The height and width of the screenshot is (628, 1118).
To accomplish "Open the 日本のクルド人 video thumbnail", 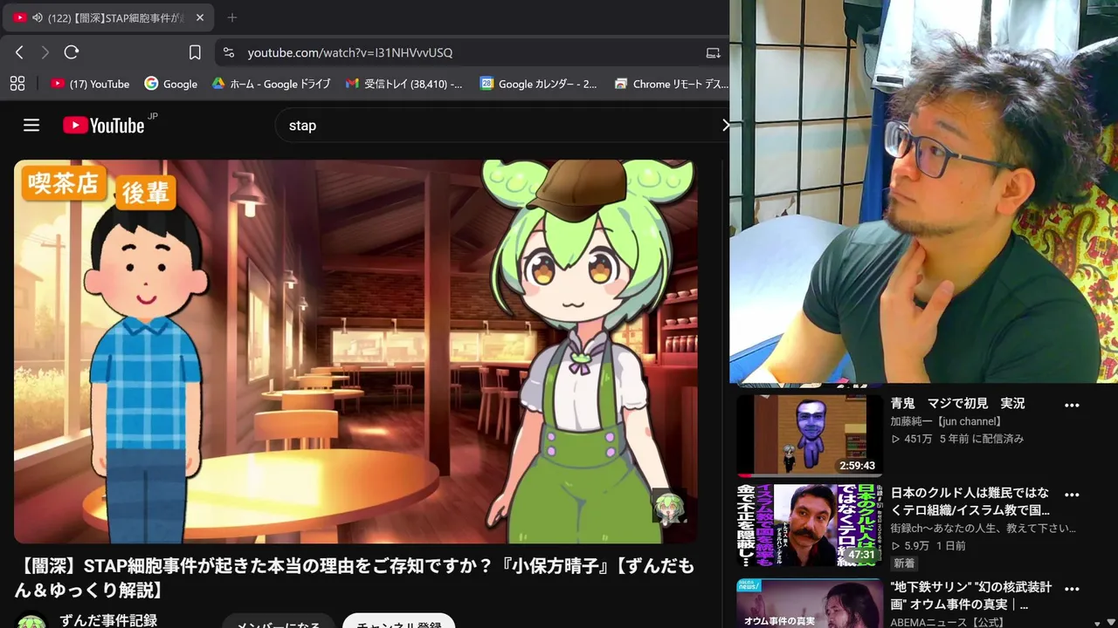I will tap(809, 525).
